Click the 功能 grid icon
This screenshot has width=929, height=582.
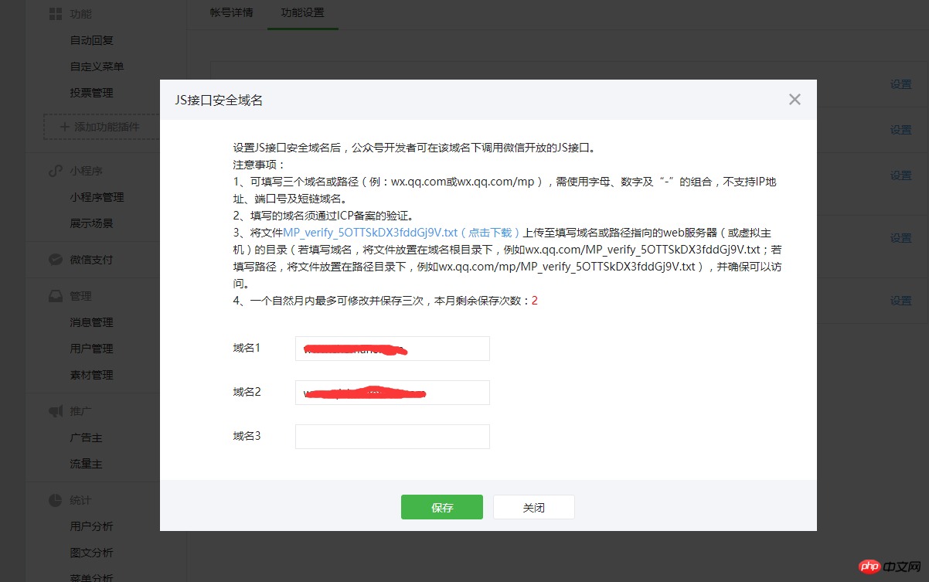55,14
